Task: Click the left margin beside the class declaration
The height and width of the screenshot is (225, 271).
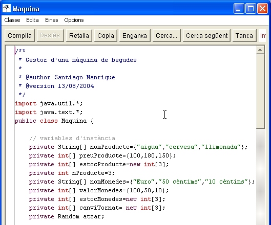Action: [x=10, y=121]
